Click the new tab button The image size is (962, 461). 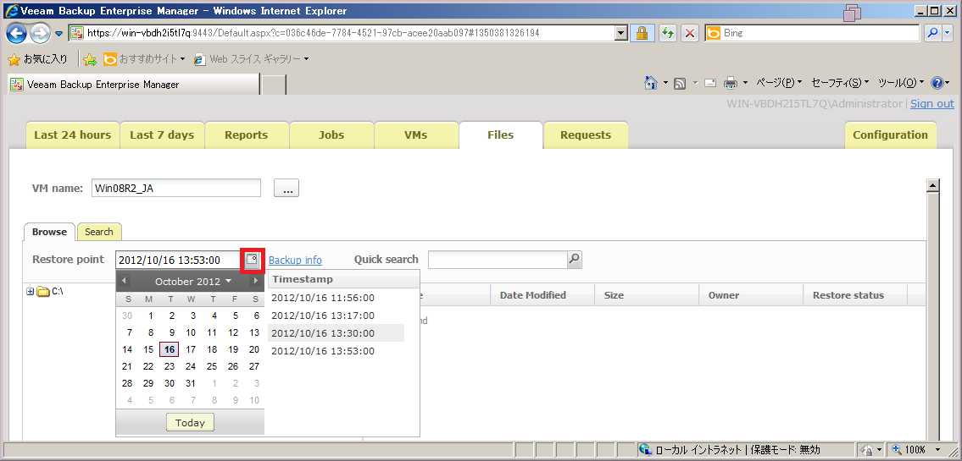(x=274, y=85)
